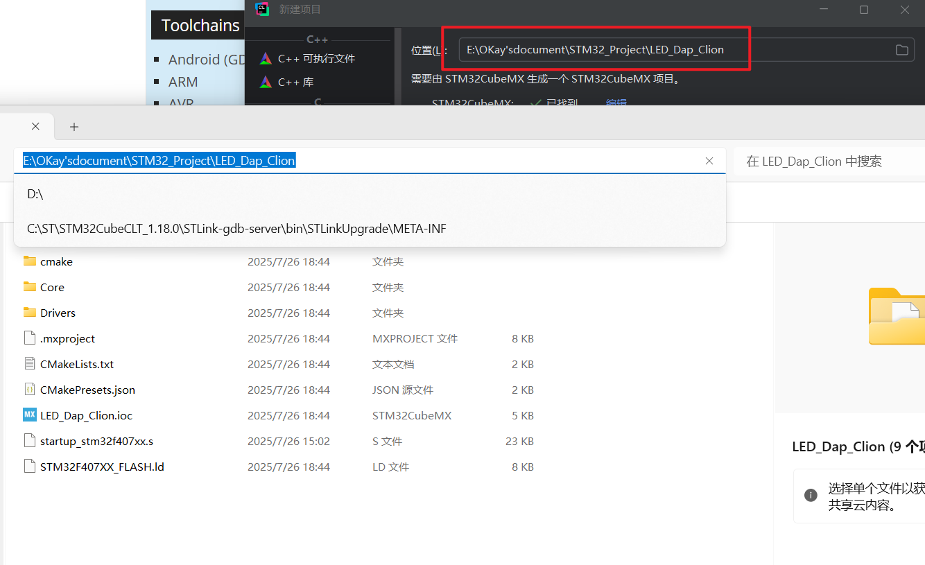Click the STM32CubeMX type cell
Image resolution: width=925 pixels, height=565 pixels.
(412, 415)
